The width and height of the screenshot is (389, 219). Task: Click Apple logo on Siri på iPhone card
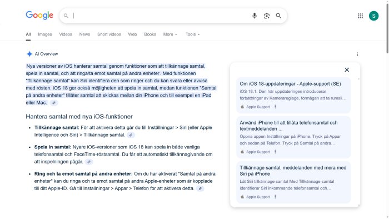coord(242,197)
